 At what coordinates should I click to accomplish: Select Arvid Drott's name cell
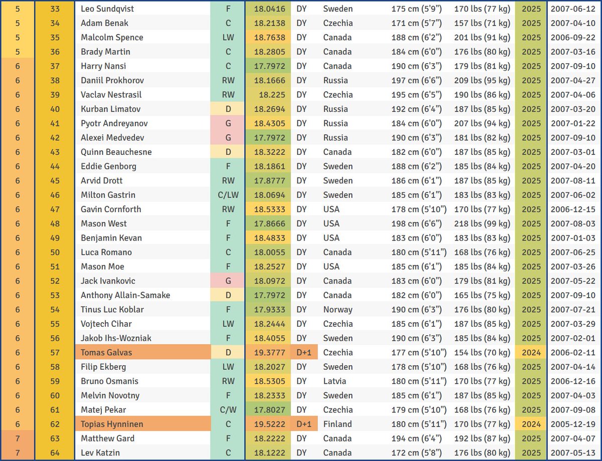pyautogui.click(x=142, y=180)
